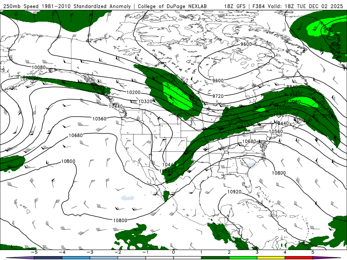Click the lower '9600' contour label
Image resolution: width=347 pixels, height=260 pixels.
(x=218, y=81)
